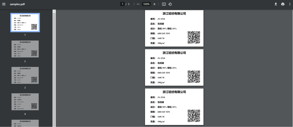This screenshot has height=127, width=293.
Task: Click the third label's title 浙江轻纺有限公司
Action: 174,92
